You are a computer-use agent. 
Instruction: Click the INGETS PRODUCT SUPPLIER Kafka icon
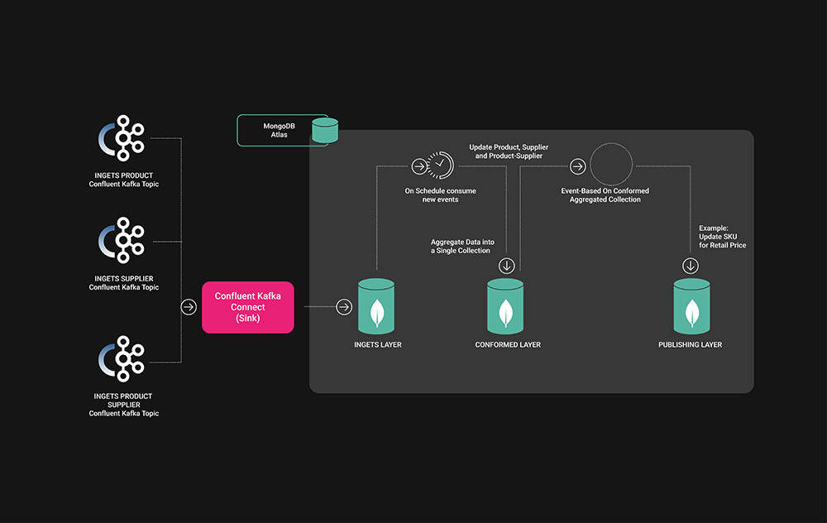coord(122,359)
